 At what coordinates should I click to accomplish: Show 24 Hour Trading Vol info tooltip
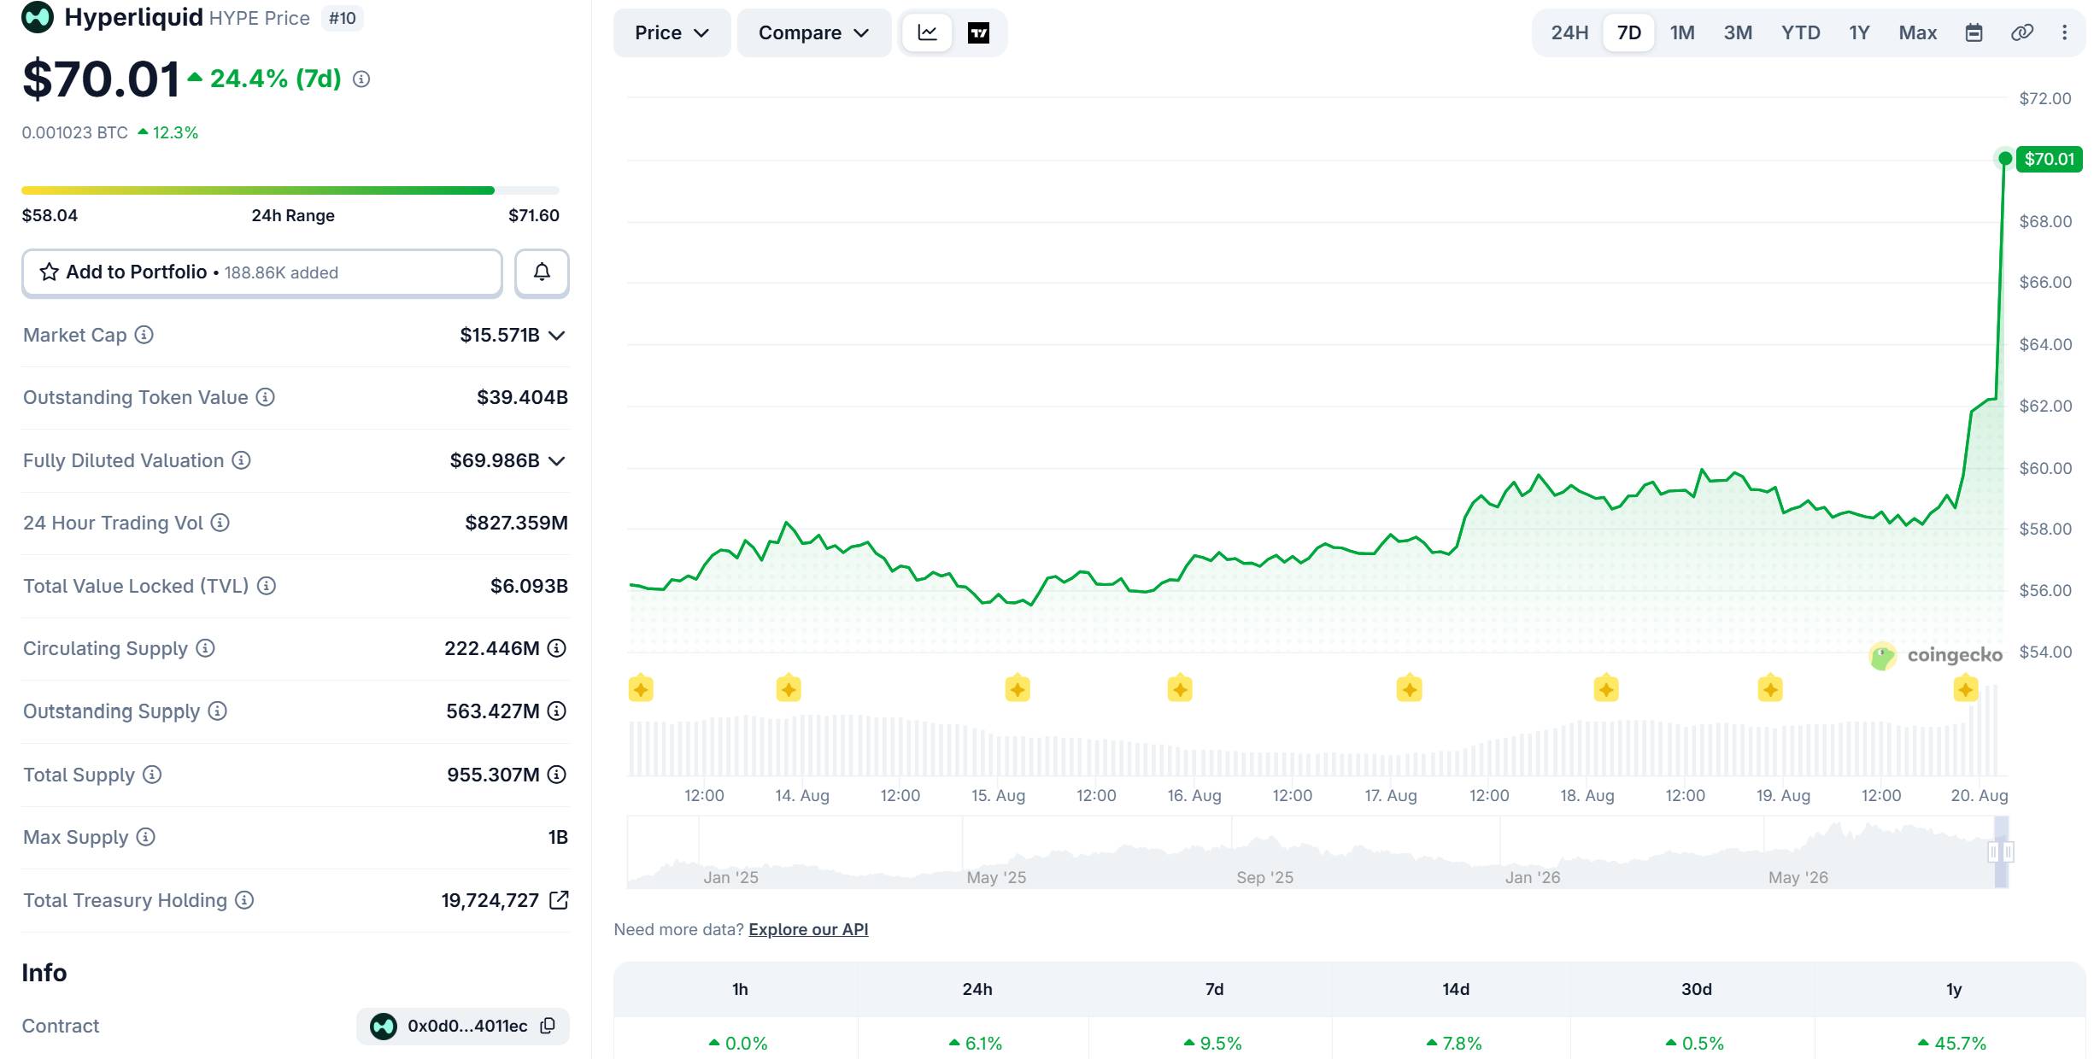[220, 523]
